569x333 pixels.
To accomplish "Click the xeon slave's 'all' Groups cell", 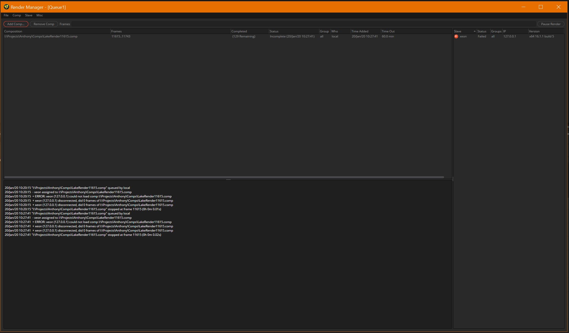I will click(x=493, y=36).
